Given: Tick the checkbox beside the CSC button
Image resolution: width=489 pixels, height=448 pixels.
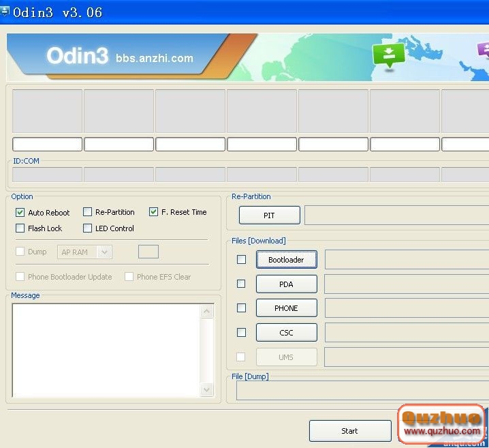Looking at the screenshot, I should pos(241,332).
